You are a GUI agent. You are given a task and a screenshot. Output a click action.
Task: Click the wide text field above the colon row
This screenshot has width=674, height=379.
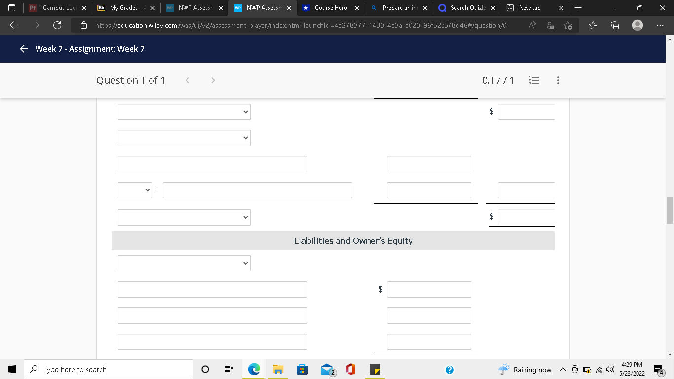point(213,164)
